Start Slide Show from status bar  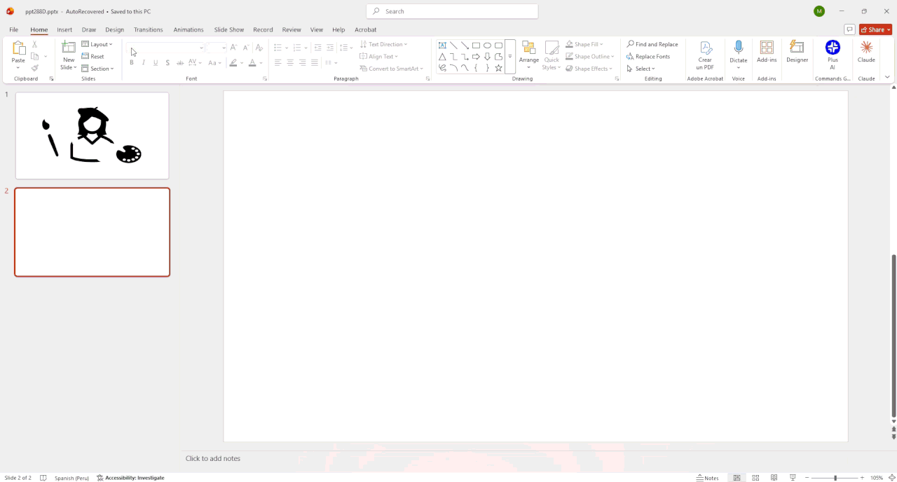[x=793, y=478]
